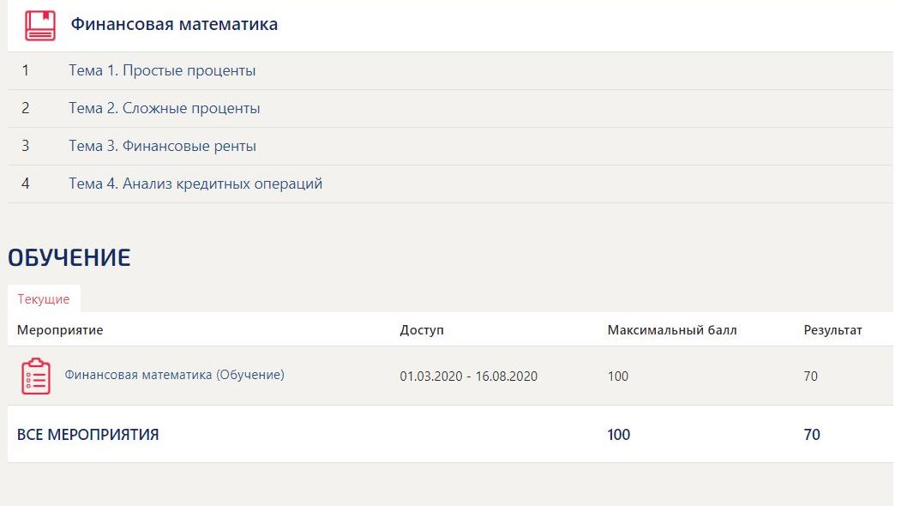This screenshot has width=901, height=506.
Task: Click the Финансовая математика course title heading
Action: [x=174, y=24]
